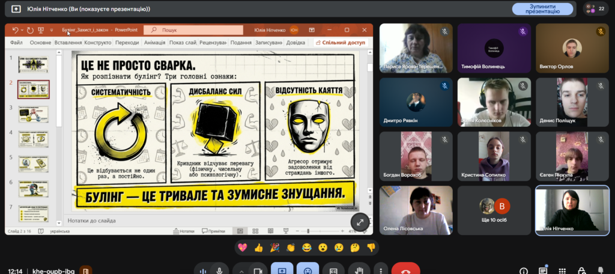The height and width of the screenshot is (274, 615).
Task: Click the red end call button
Action: click(x=405, y=270)
